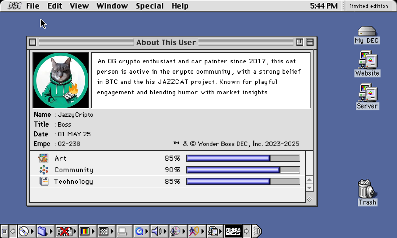The width and height of the screenshot is (397, 238).
Task: Select the CD audio player icon
Action: point(23,231)
